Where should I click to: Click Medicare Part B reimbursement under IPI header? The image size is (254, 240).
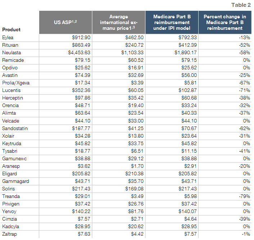point(172,22)
